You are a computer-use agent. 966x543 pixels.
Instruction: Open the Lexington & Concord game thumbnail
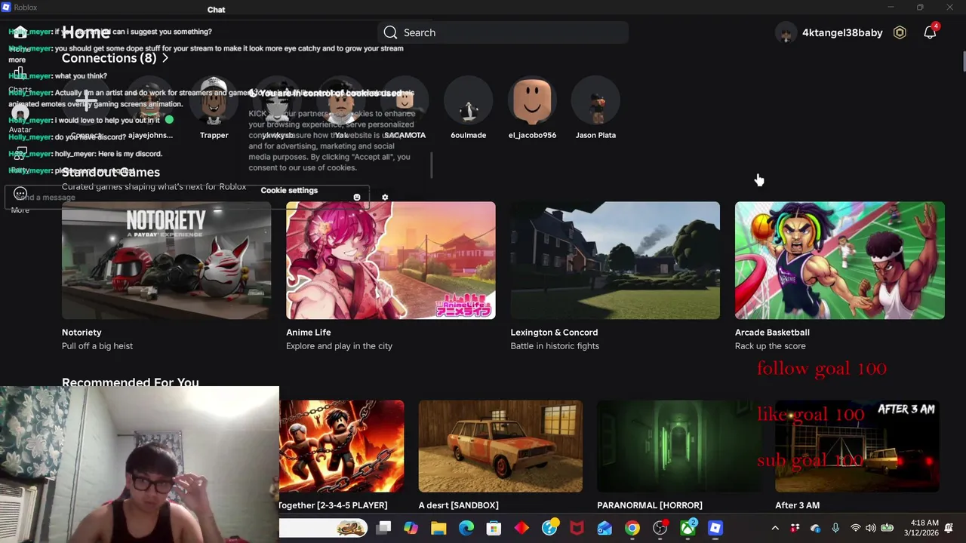[x=615, y=260]
